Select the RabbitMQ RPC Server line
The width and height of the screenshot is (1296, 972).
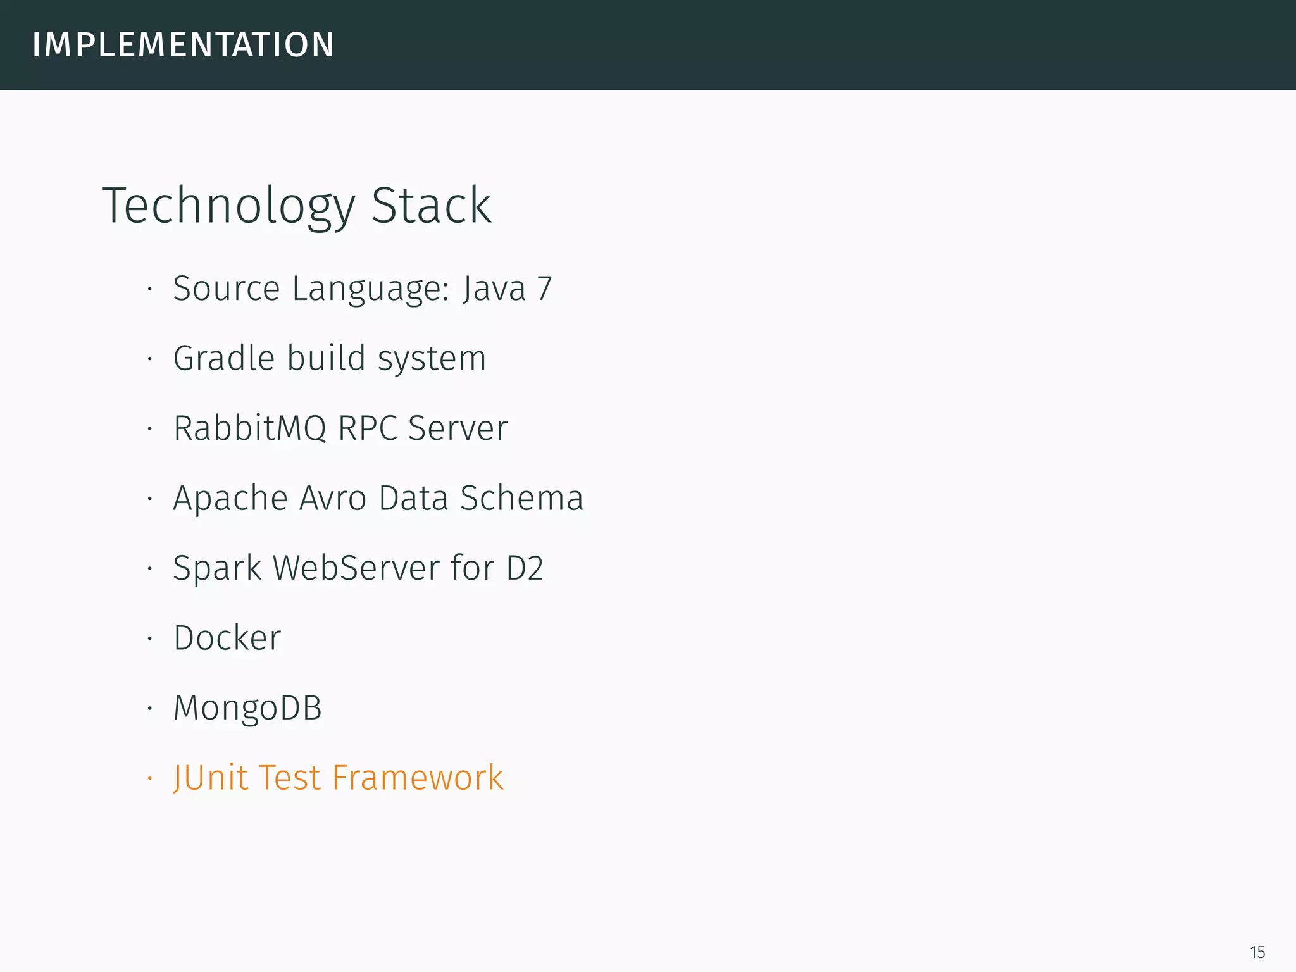tap(340, 428)
